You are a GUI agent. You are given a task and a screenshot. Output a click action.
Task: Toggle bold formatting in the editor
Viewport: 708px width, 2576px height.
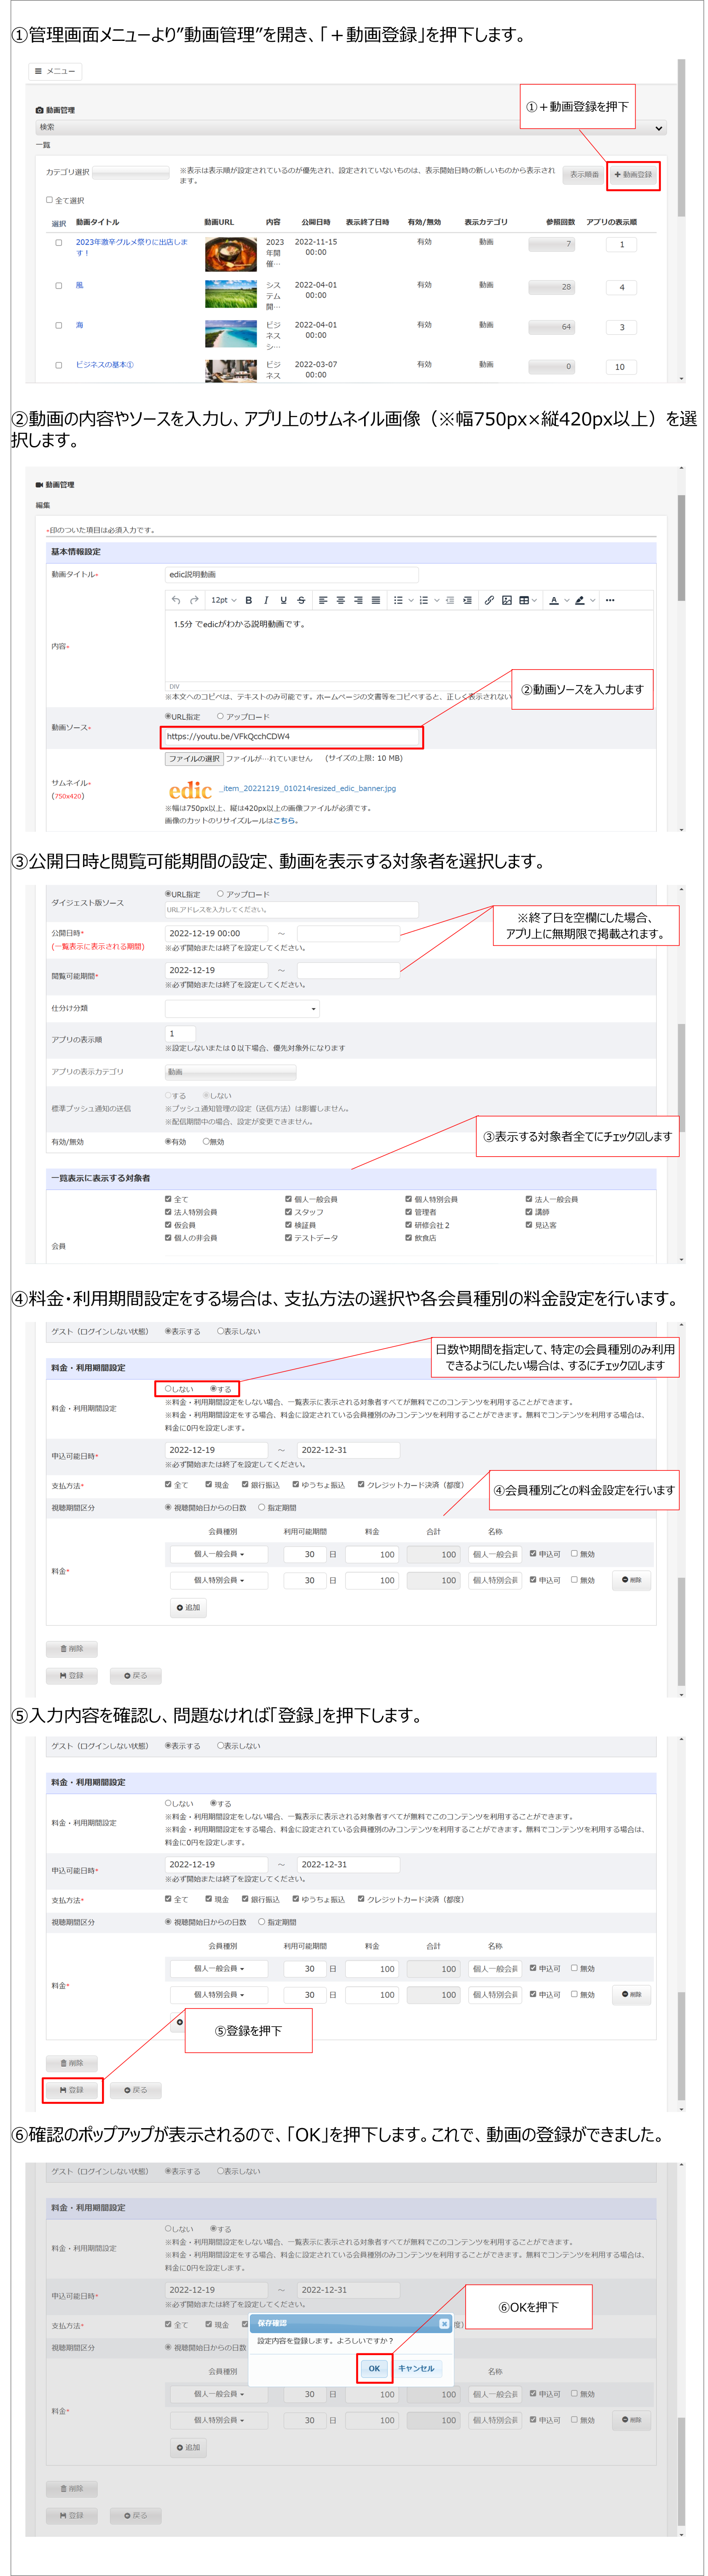click(x=249, y=600)
